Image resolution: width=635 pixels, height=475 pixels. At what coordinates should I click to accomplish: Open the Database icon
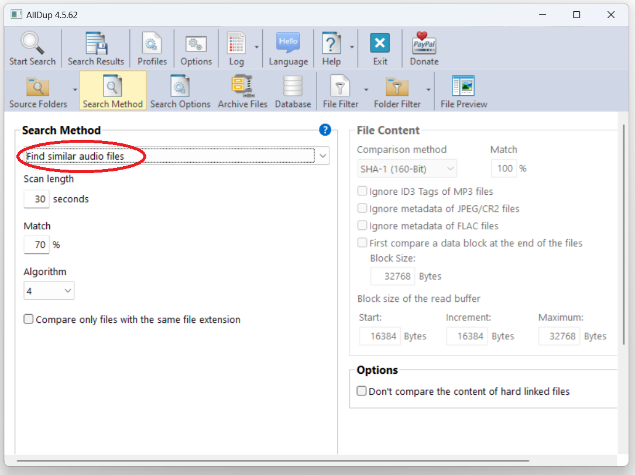pos(293,86)
